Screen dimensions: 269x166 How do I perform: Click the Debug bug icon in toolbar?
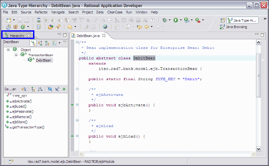pos(165,20)
